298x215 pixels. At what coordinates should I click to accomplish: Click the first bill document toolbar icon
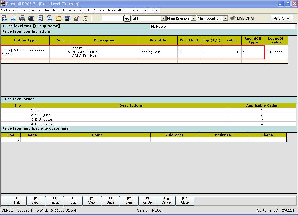[5, 18]
